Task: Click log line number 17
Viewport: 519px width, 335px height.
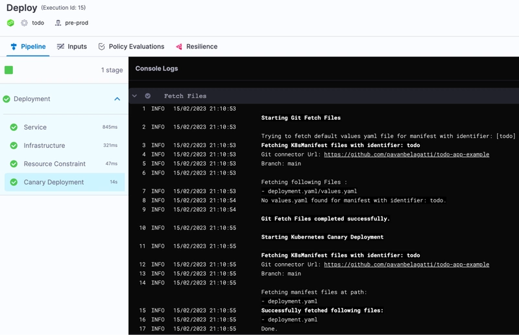Action: tap(142, 329)
